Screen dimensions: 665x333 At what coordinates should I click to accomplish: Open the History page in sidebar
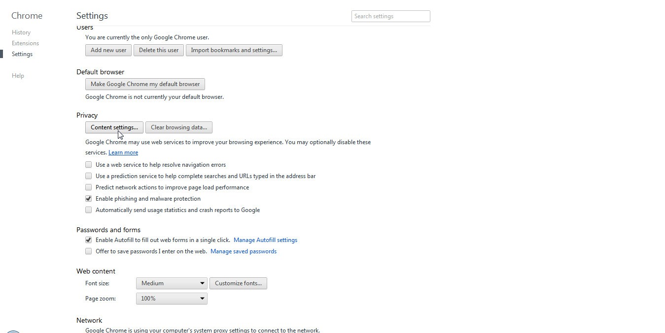point(21,32)
